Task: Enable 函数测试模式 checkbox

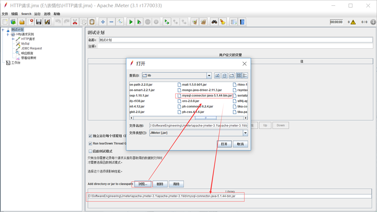Action: point(91,151)
